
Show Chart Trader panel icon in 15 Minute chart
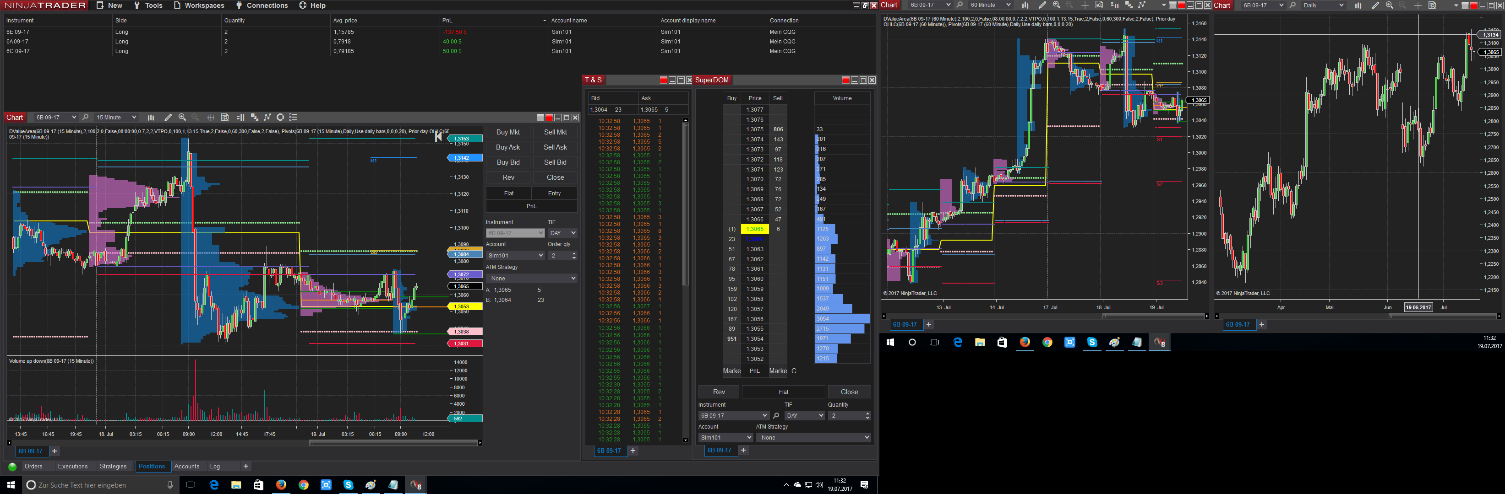(x=240, y=117)
